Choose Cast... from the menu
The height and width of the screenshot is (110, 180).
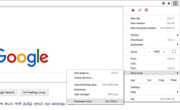click(x=152, y=64)
